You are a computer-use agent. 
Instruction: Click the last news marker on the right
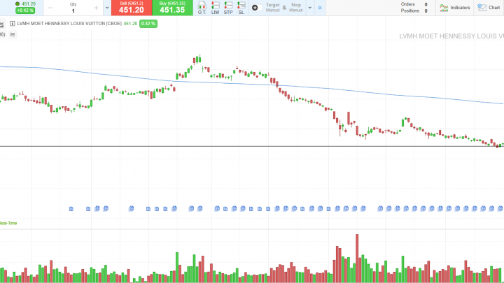(500, 208)
